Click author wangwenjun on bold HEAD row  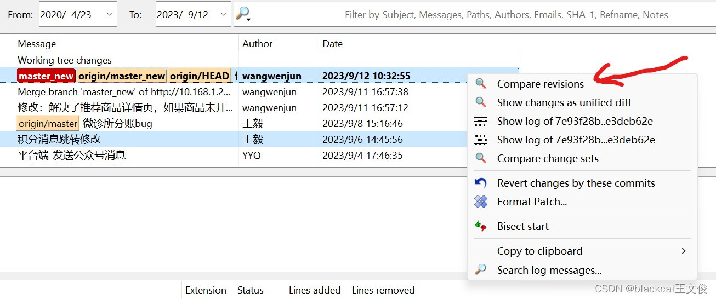coord(272,76)
